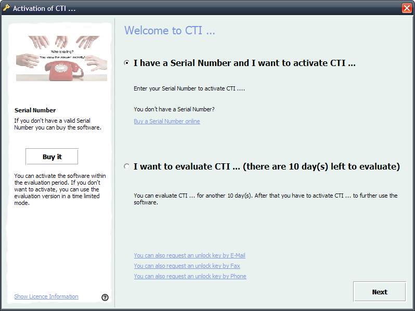415x311 pixels.
Task: Click the Next button
Action: pos(379,292)
